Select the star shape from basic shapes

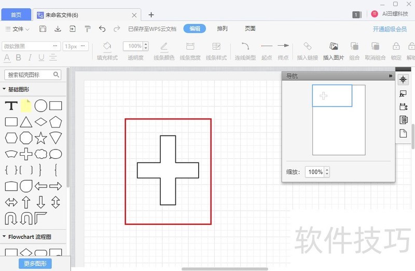tap(40, 138)
